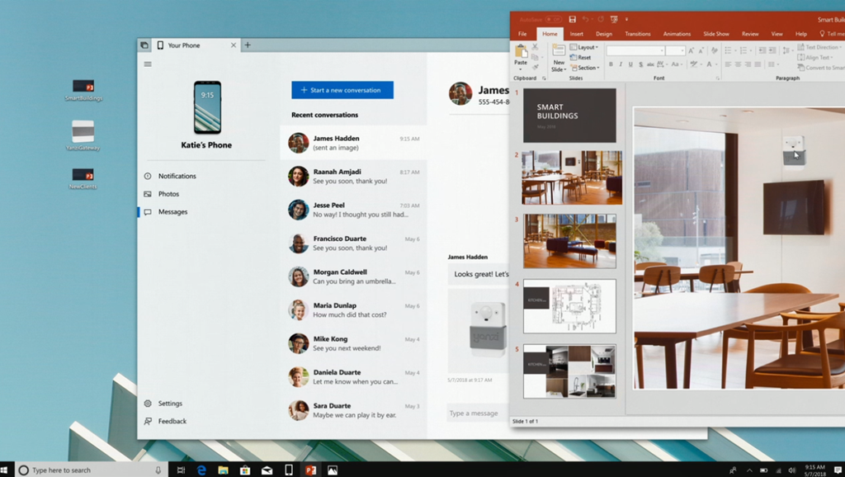Screen dimensions: 845x477
Task: Expand the Layout dropdown
Action: point(583,48)
